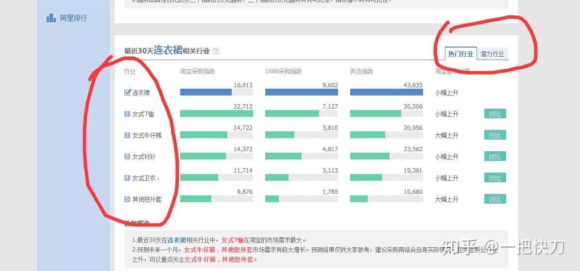Click the 小幅上升 forecast for 连衣裙

[x=446, y=93]
